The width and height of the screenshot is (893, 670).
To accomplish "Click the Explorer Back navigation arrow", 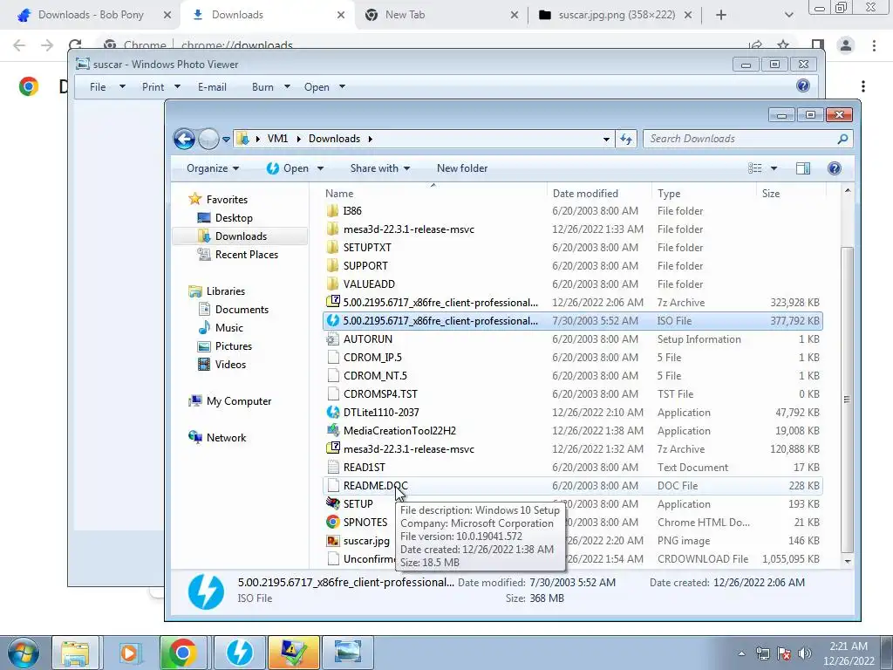I will pos(184,139).
